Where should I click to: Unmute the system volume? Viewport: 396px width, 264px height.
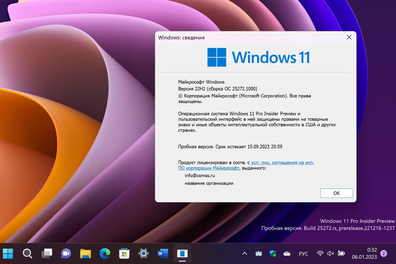330,253
